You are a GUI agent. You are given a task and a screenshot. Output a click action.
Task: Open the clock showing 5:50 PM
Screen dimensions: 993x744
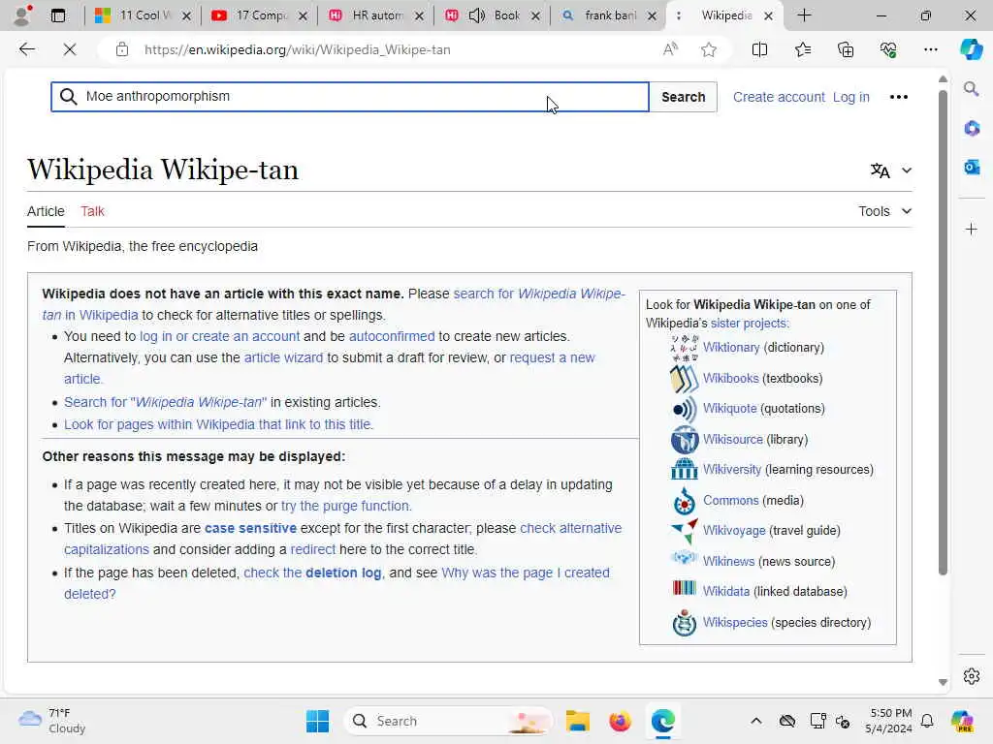click(x=889, y=721)
